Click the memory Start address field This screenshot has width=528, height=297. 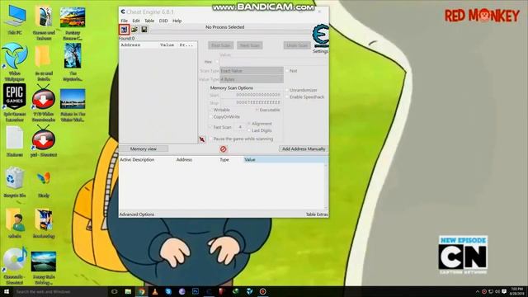pyautogui.click(x=251, y=95)
